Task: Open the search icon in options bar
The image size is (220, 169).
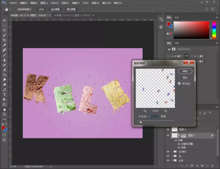Action: pyautogui.click(x=206, y=9)
